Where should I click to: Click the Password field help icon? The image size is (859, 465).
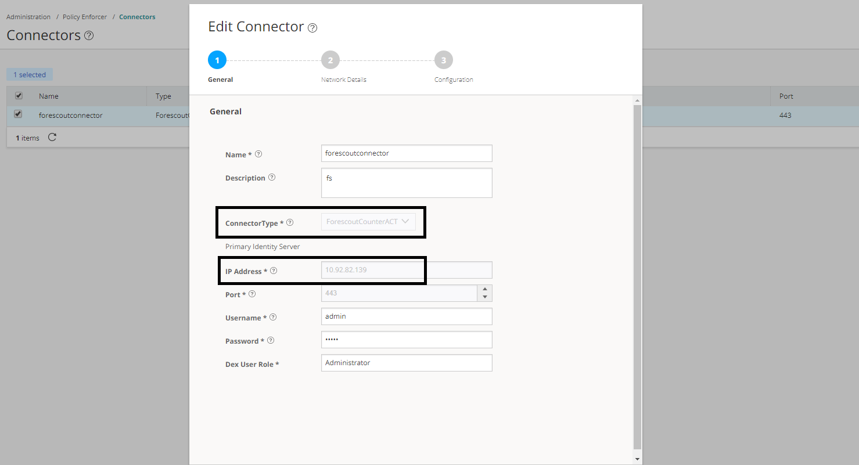(x=269, y=340)
